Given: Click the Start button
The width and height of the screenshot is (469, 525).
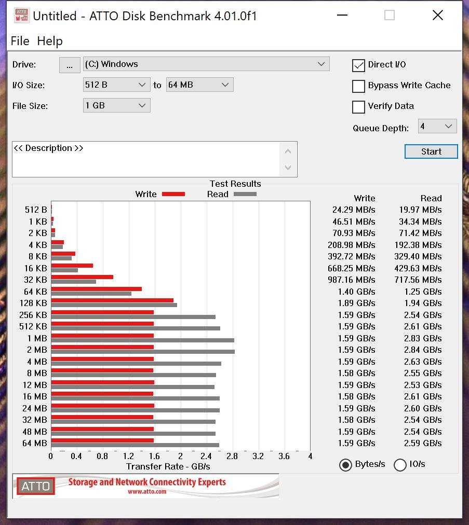Looking at the screenshot, I should coord(431,151).
